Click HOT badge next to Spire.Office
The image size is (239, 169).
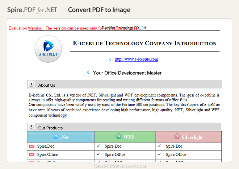tap(32, 154)
